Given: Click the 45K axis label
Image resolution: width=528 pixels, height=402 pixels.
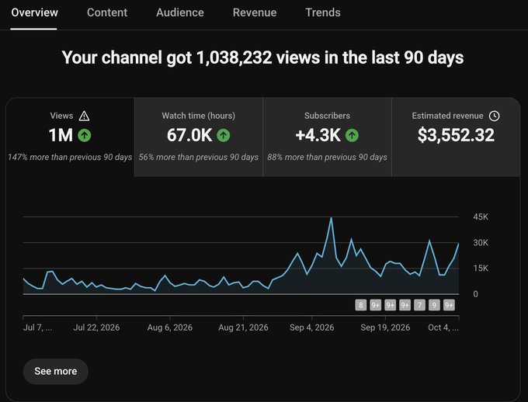Looking at the screenshot, I should tap(481, 217).
